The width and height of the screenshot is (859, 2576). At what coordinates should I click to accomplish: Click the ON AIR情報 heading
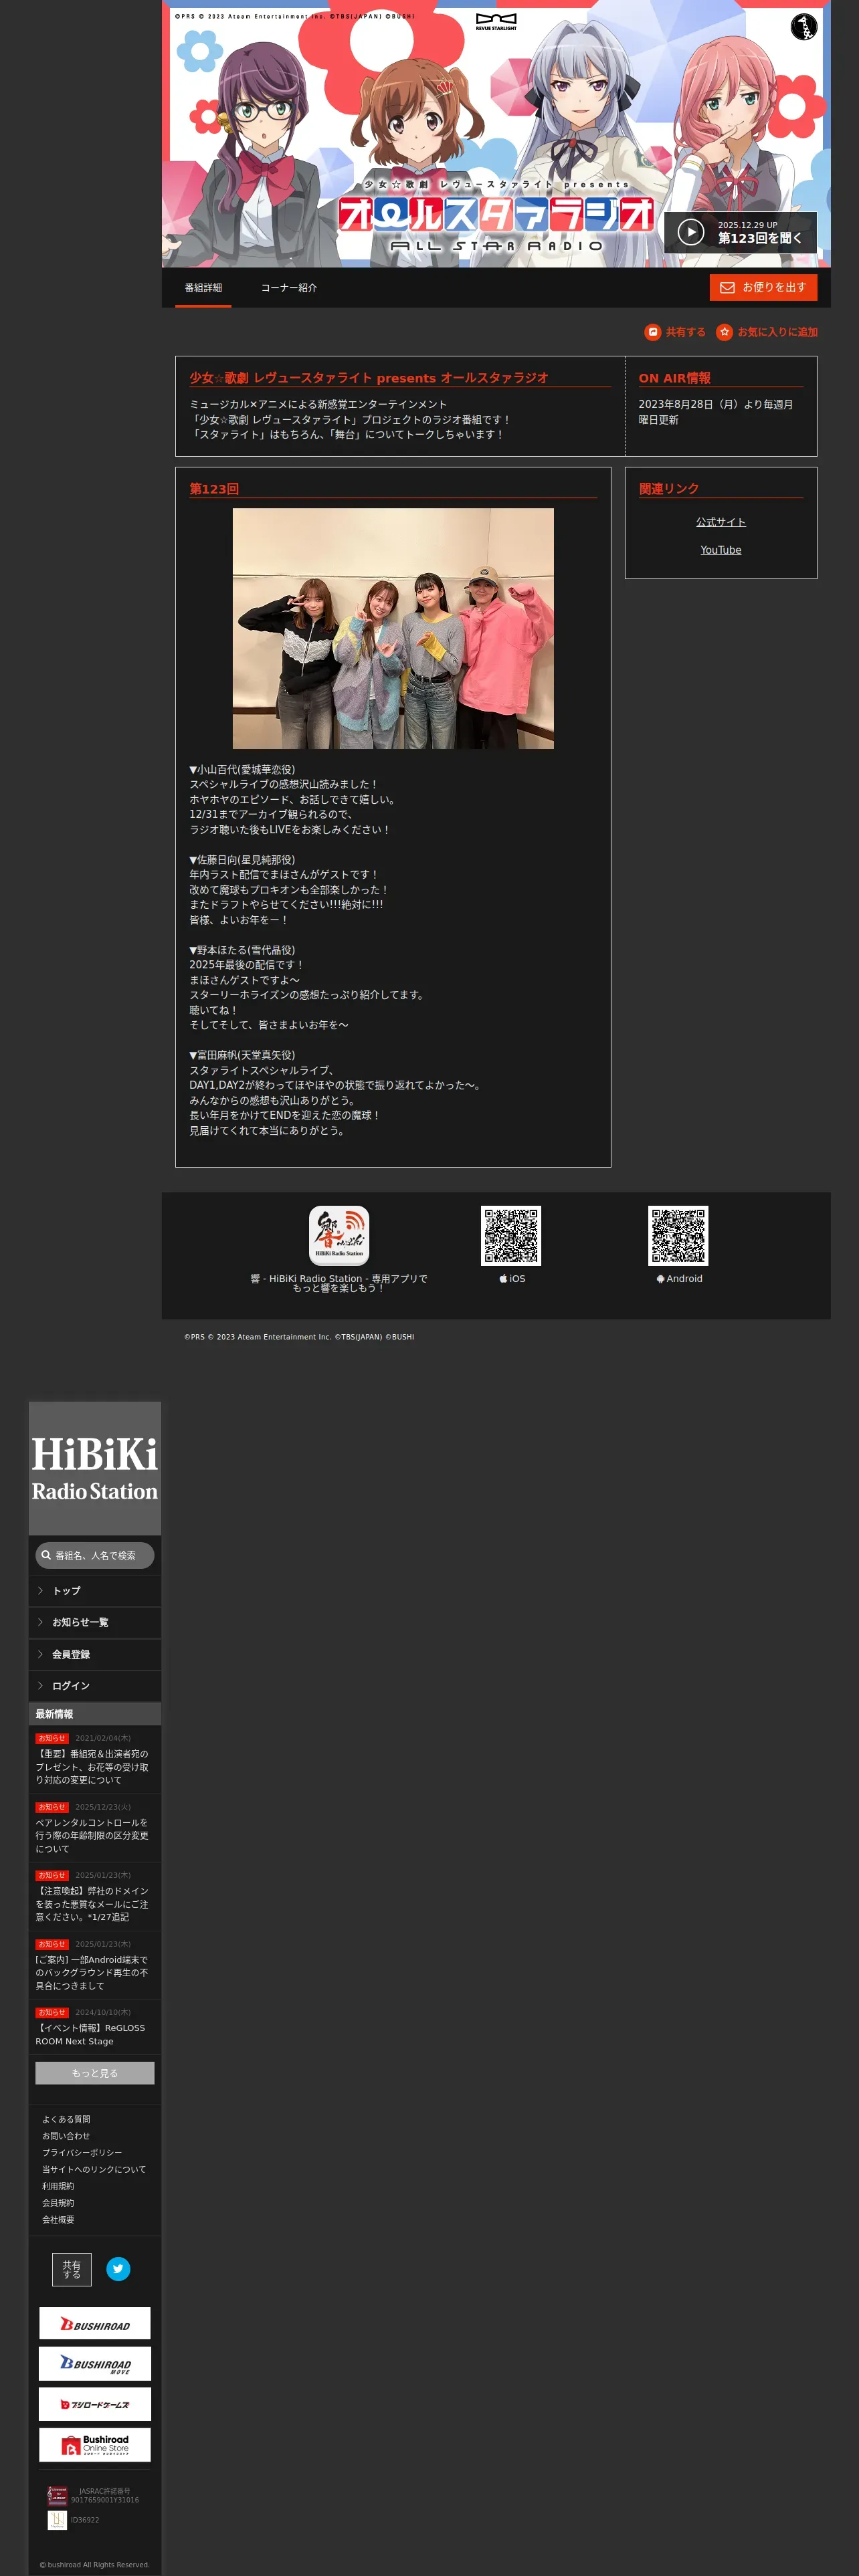[x=675, y=378]
